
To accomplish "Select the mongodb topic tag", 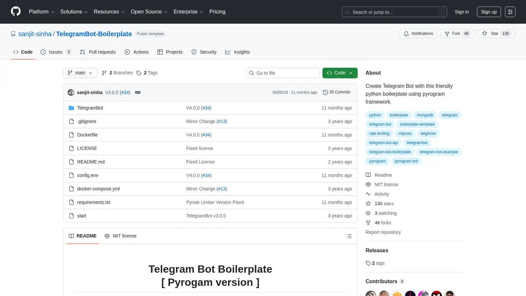I will (x=425, y=115).
